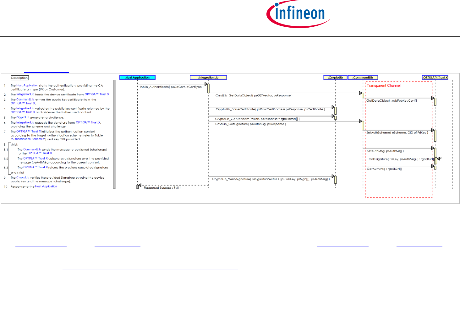The image size is (460, 334).
Task: Open the CryptoLib link in step 5
Action: [x=23, y=117]
